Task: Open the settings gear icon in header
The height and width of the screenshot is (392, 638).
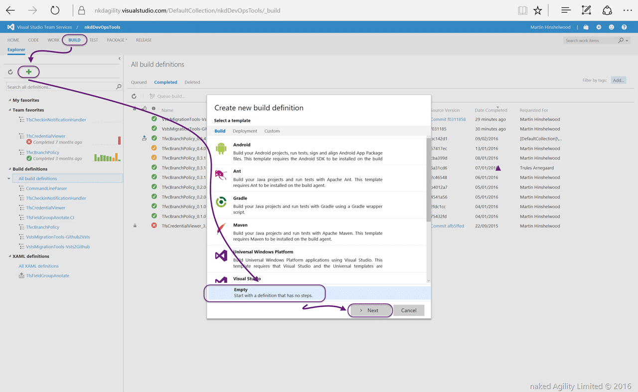Action: pyautogui.click(x=599, y=27)
